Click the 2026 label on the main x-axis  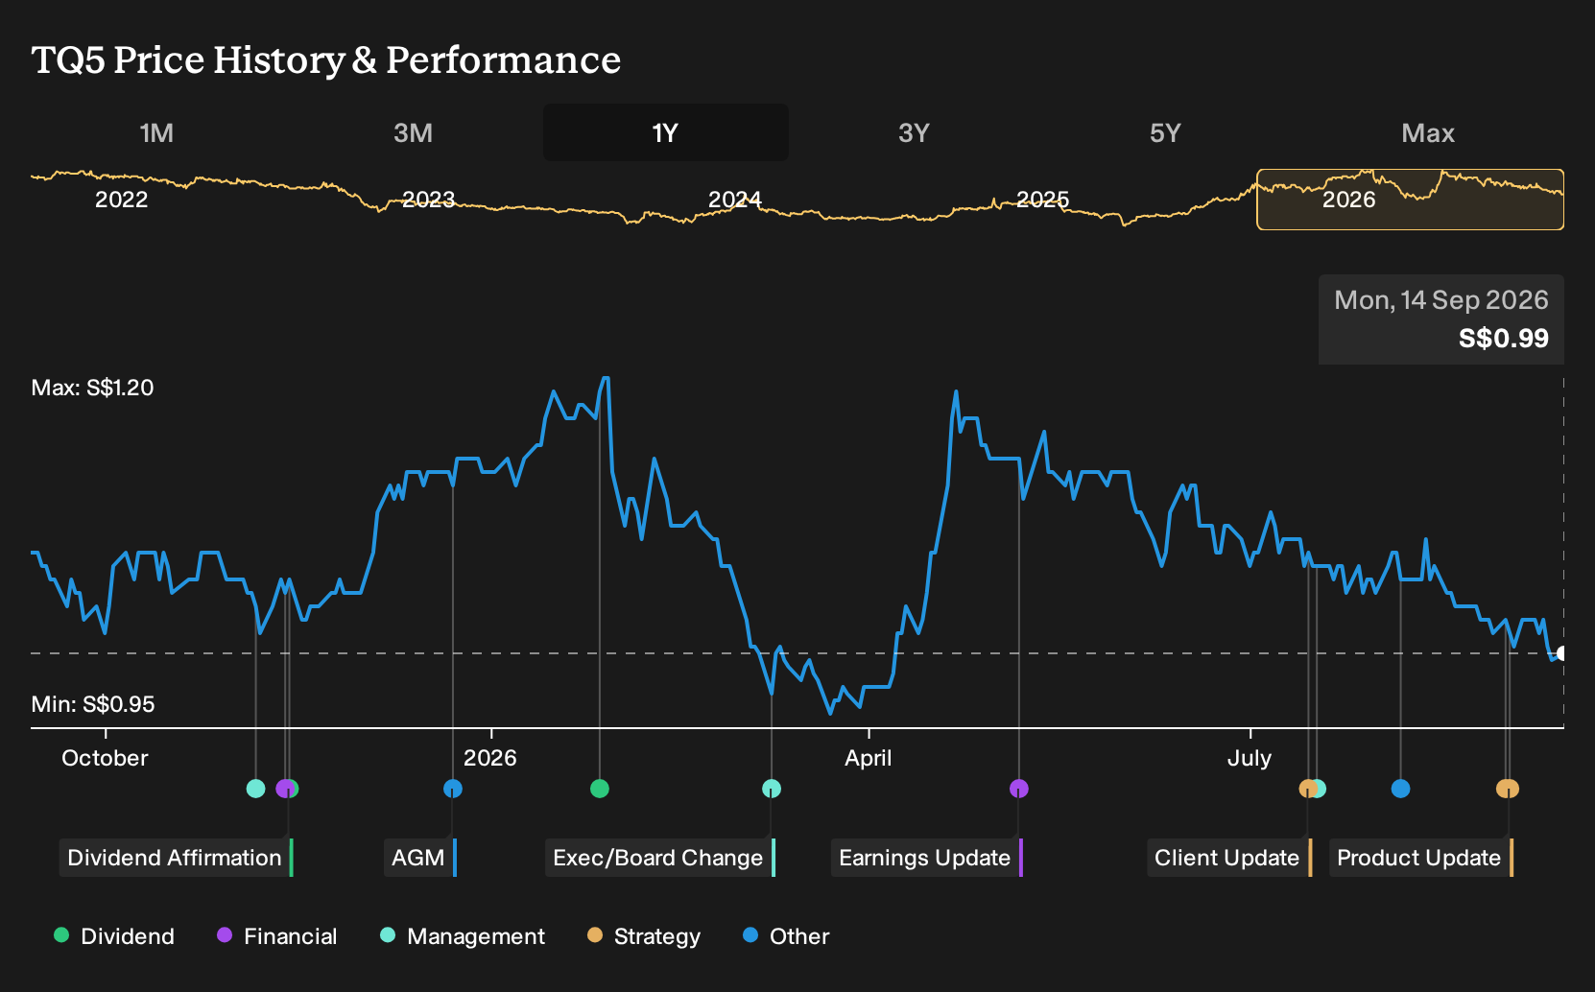[490, 758]
